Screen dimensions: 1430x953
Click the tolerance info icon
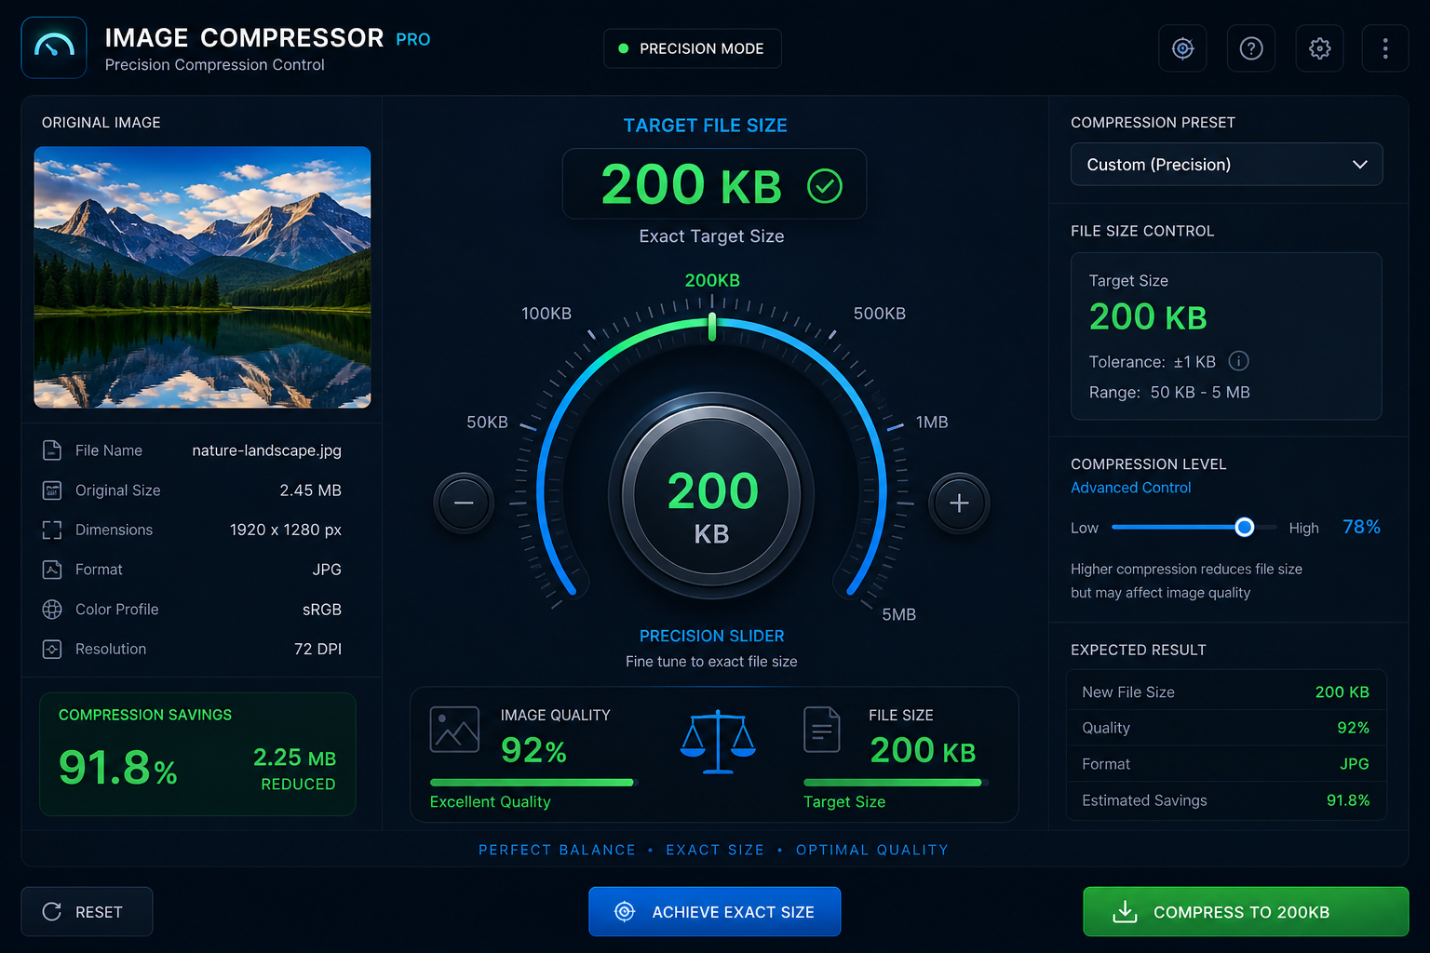pyautogui.click(x=1239, y=361)
